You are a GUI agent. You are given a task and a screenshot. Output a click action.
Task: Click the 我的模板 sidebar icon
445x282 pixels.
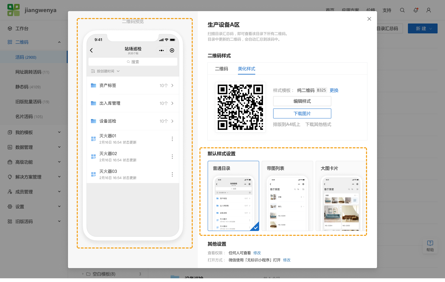click(10, 132)
